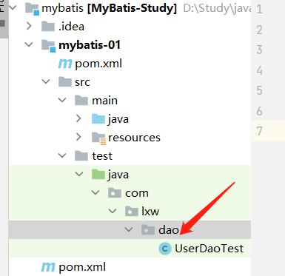The image size is (285, 276).
Task: Select the mybatis-01 module label
Action: (90, 45)
